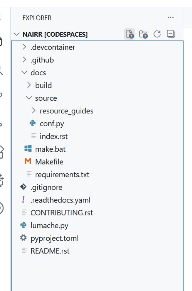Click the Python icon beside lumache.py

tap(24, 225)
